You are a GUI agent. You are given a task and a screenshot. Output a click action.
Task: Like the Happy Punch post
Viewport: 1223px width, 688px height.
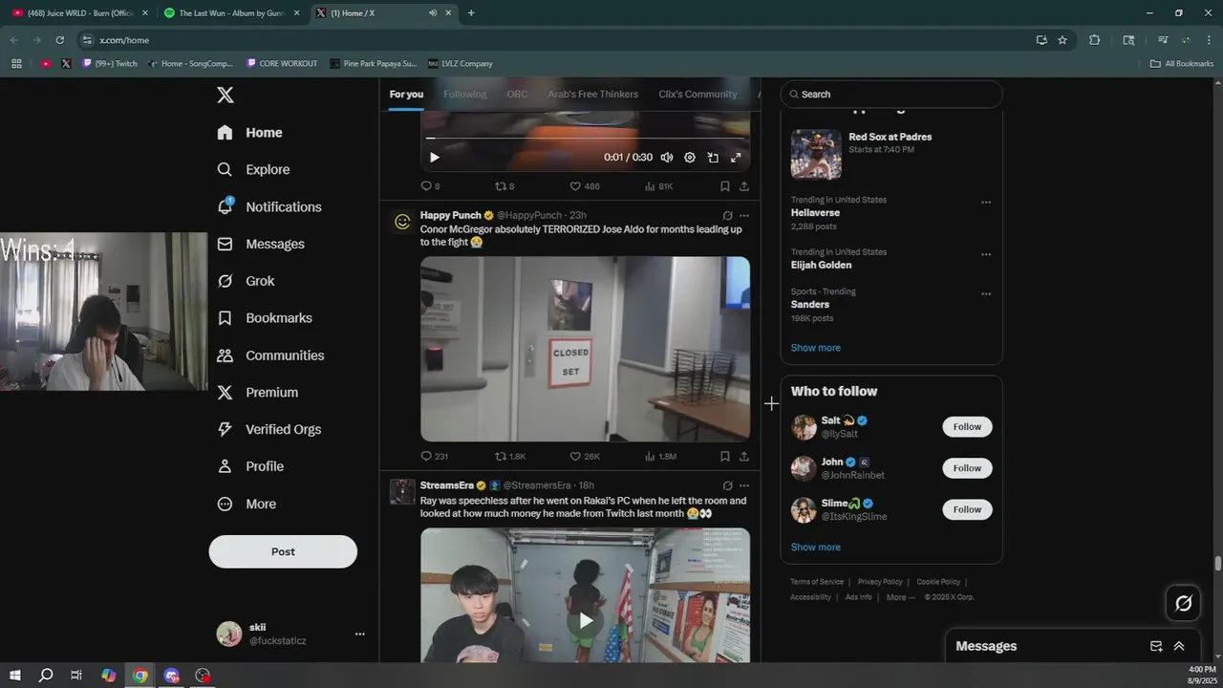coord(585,457)
